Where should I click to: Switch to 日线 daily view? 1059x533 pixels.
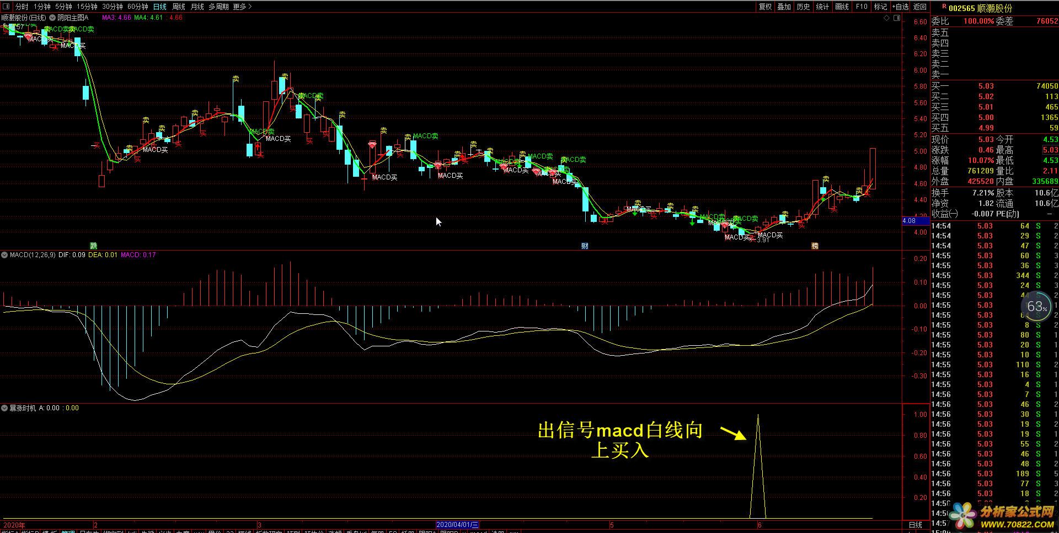160,7
